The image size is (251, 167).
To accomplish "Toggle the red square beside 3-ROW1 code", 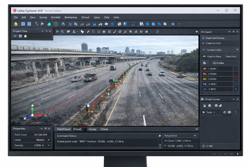I will (x=236, y=79).
